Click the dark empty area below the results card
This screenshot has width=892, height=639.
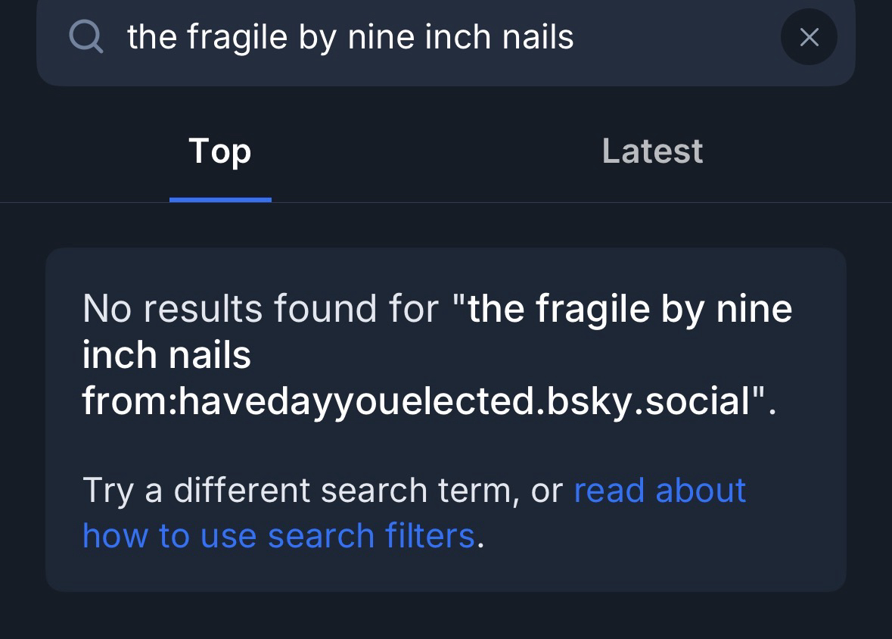coord(446,616)
